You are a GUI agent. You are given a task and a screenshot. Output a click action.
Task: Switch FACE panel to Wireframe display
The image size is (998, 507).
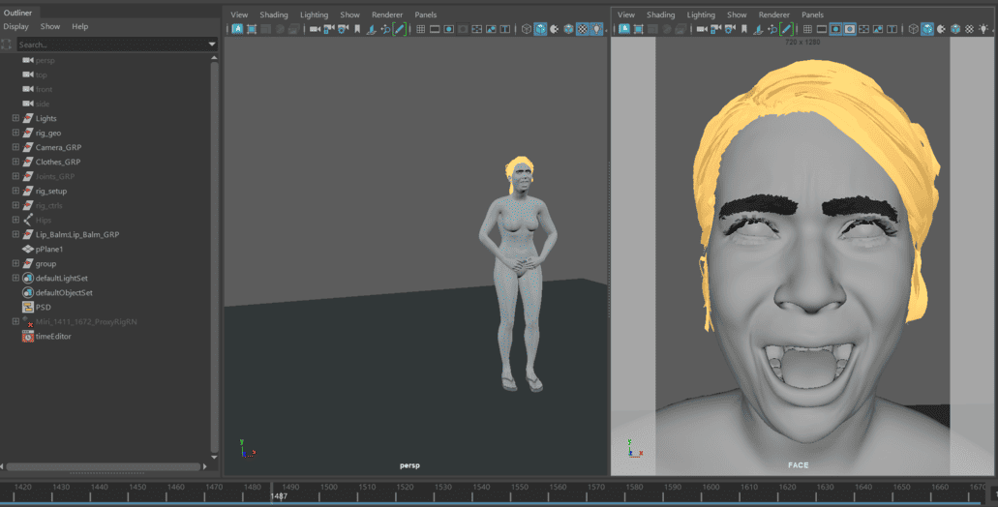pyautogui.click(x=914, y=29)
